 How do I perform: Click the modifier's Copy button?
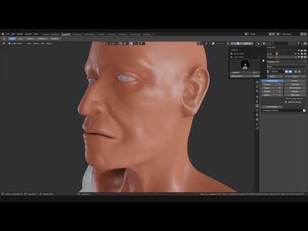tap(295, 76)
